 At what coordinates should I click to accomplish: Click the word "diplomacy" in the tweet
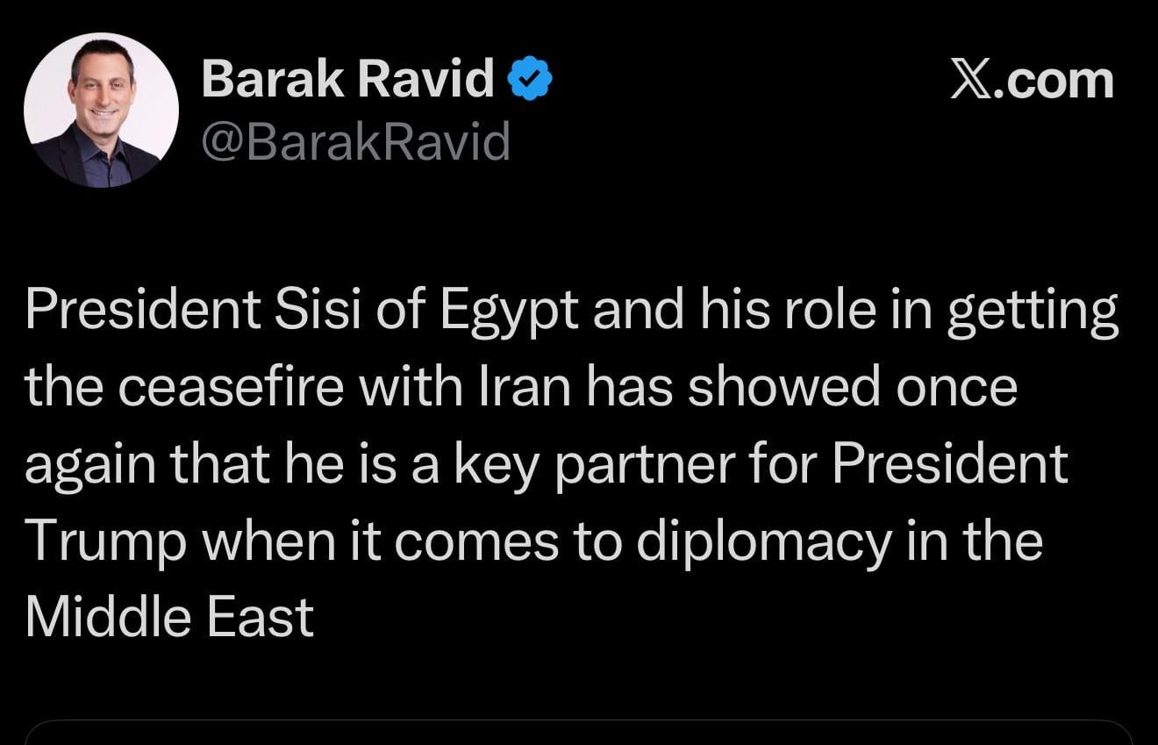761,541
